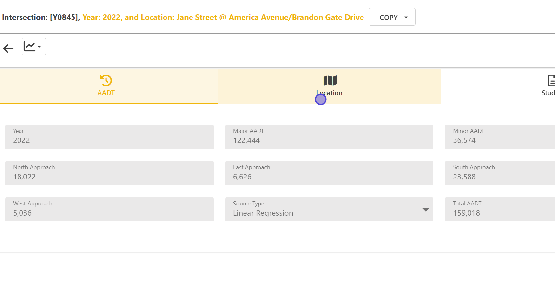
Task: Select the Major AADT field
Action: coord(329,137)
